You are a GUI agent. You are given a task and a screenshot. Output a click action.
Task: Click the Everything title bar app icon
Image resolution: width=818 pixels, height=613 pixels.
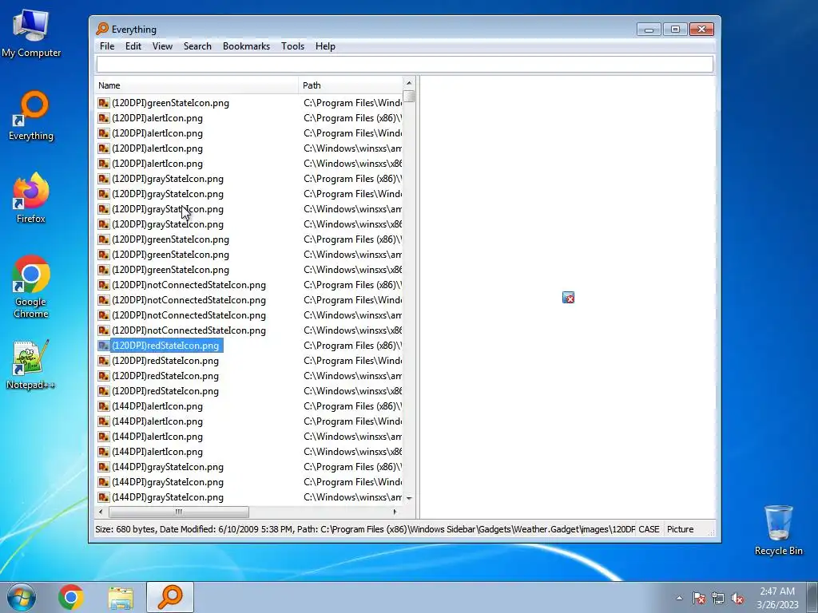point(102,29)
